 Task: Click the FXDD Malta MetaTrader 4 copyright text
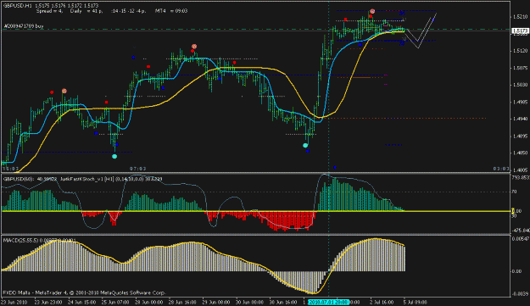(x=84, y=292)
